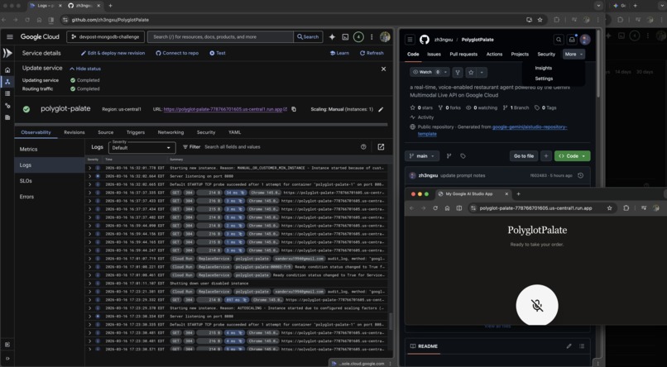The width and height of the screenshot is (667, 367).
Task: Click Edit & deploy new revision
Action: (113, 53)
